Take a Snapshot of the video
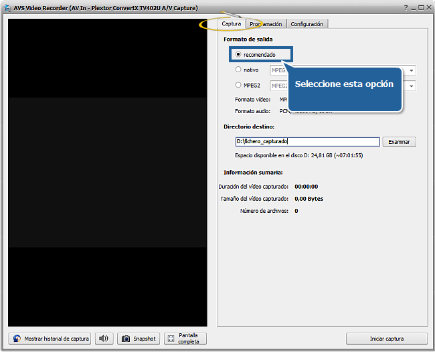The width and height of the screenshot is (435, 352). pyautogui.click(x=139, y=339)
